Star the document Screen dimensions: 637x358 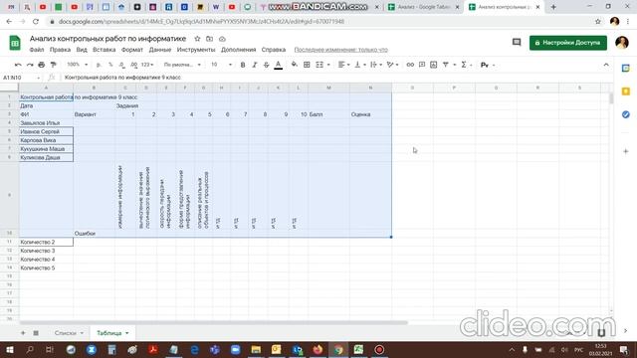(x=197, y=39)
